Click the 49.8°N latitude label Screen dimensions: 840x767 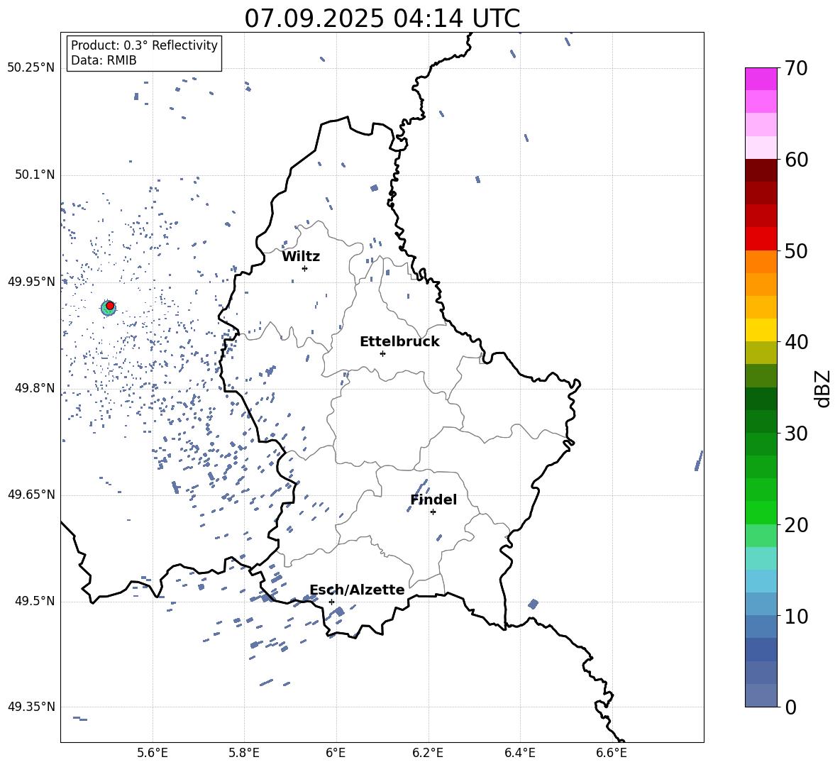point(35,388)
